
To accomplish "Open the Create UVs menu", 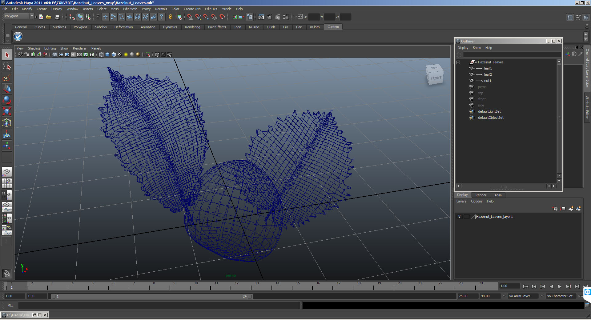I will coord(192,9).
